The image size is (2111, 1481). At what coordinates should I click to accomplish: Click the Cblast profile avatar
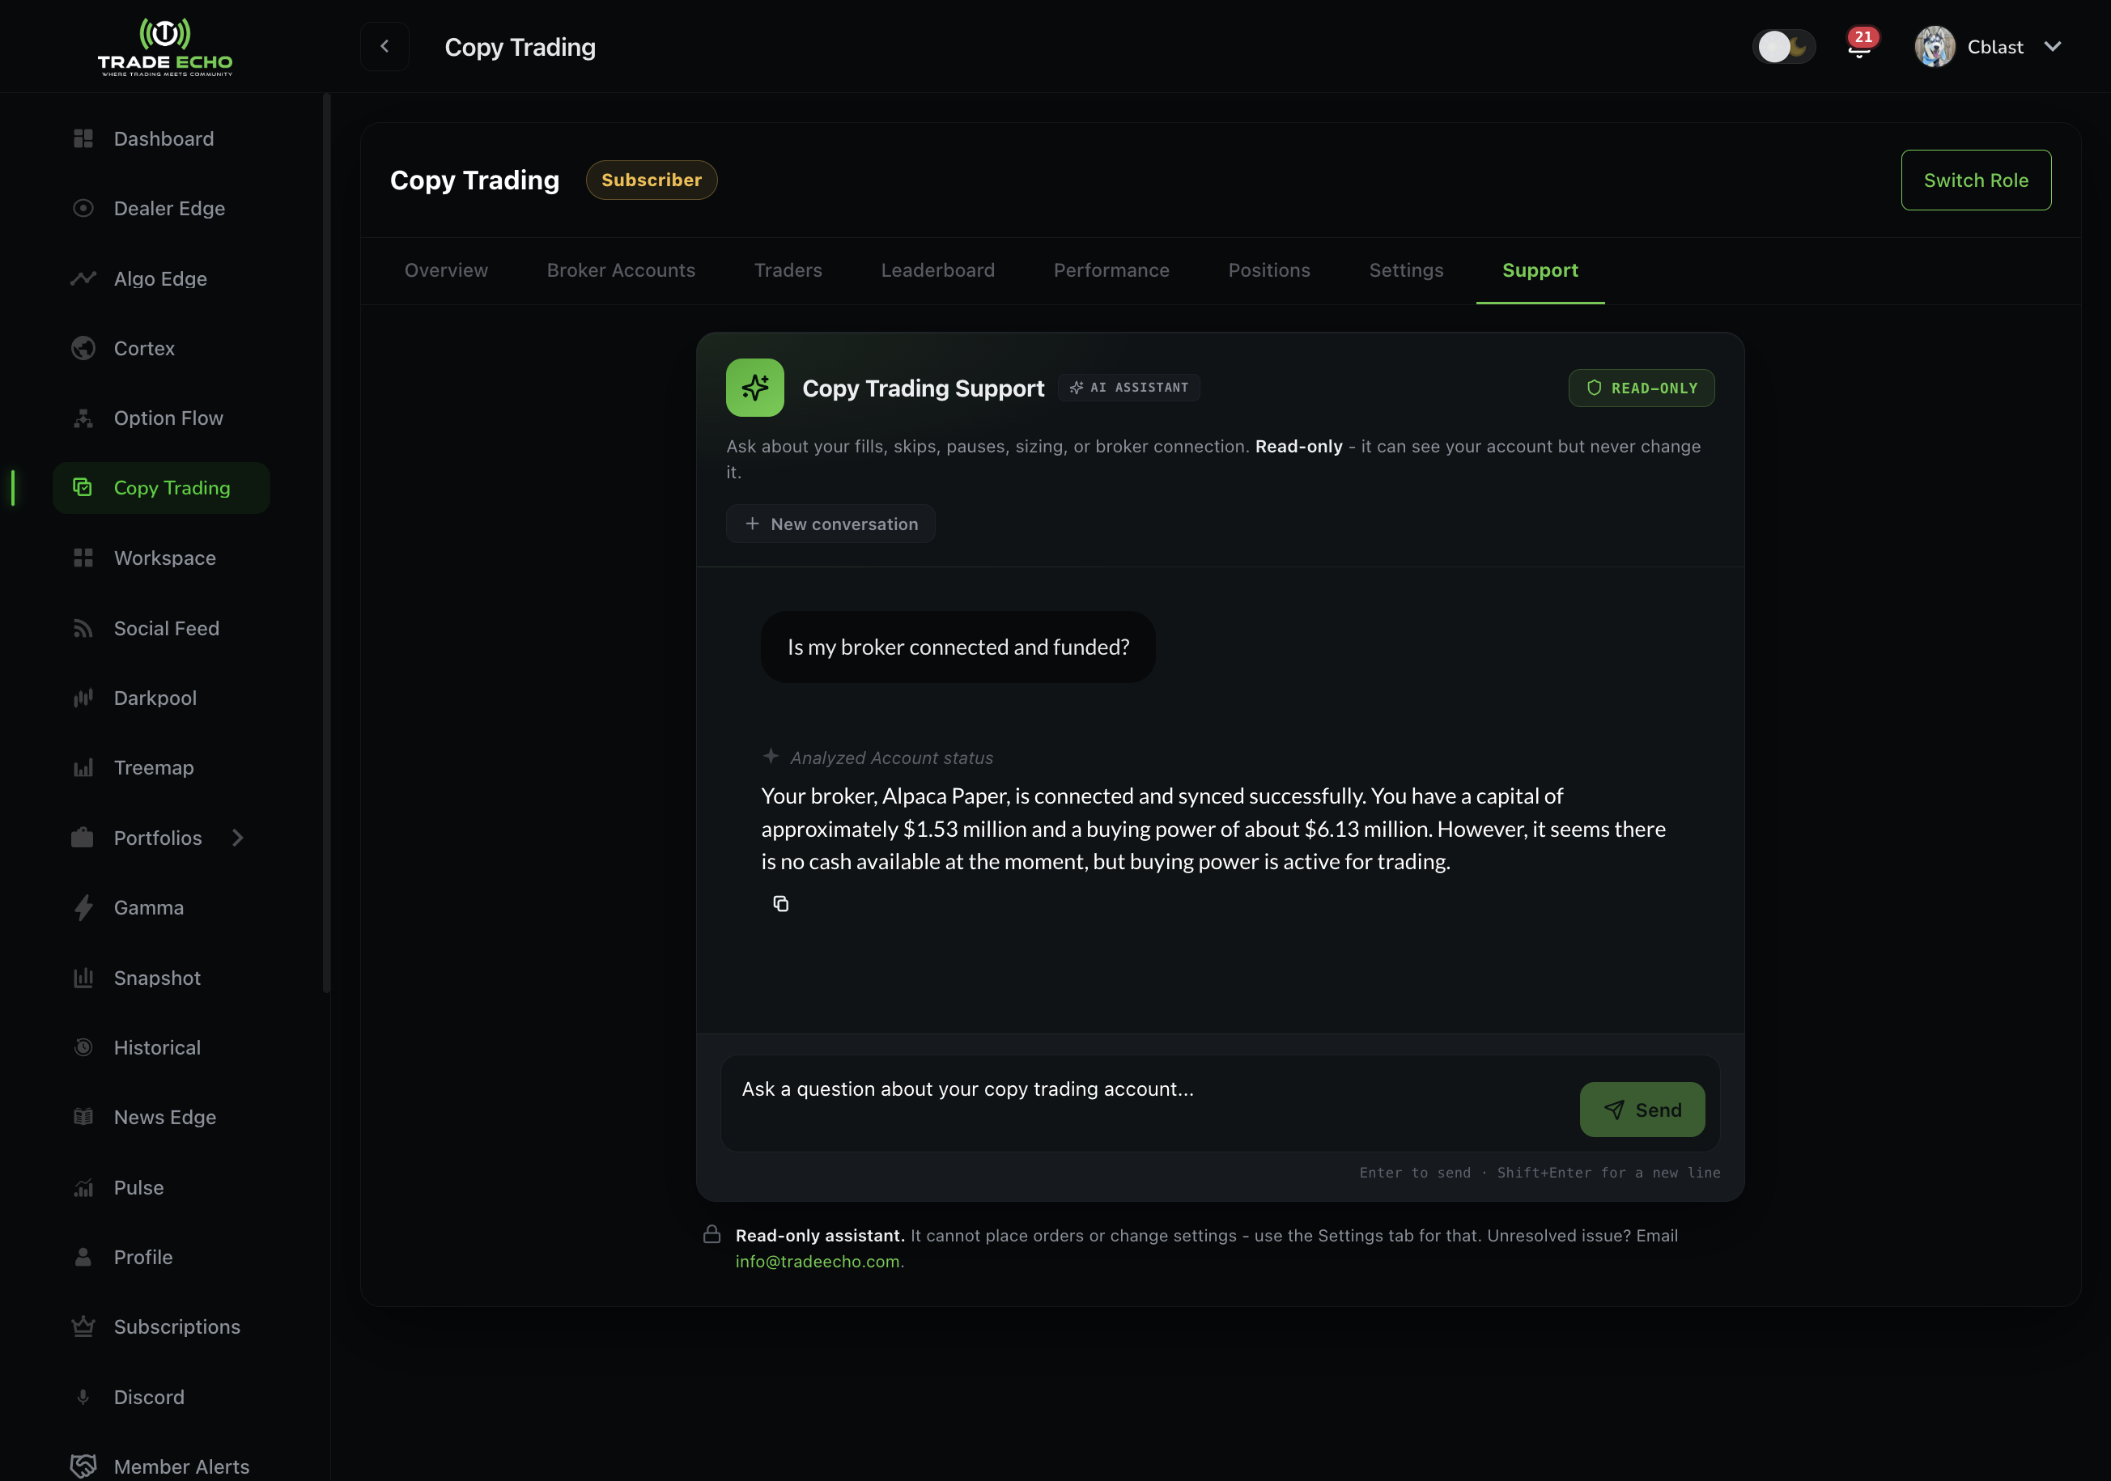pyautogui.click(x=1935, y=46)
